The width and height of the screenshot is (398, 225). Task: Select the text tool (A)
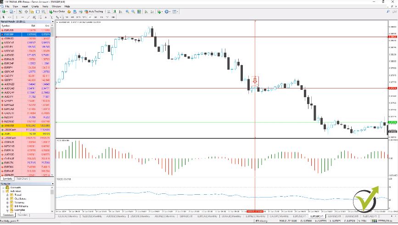(x=46, y=17)
